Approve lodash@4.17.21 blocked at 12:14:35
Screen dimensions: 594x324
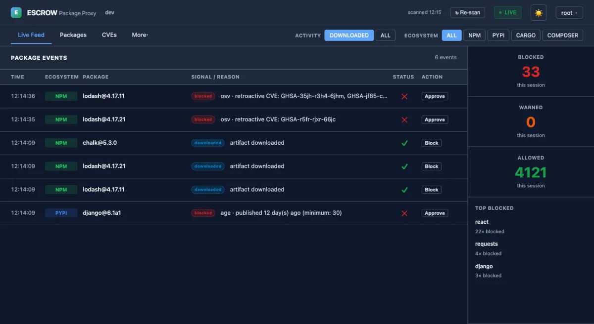click(x=435, y=120)
